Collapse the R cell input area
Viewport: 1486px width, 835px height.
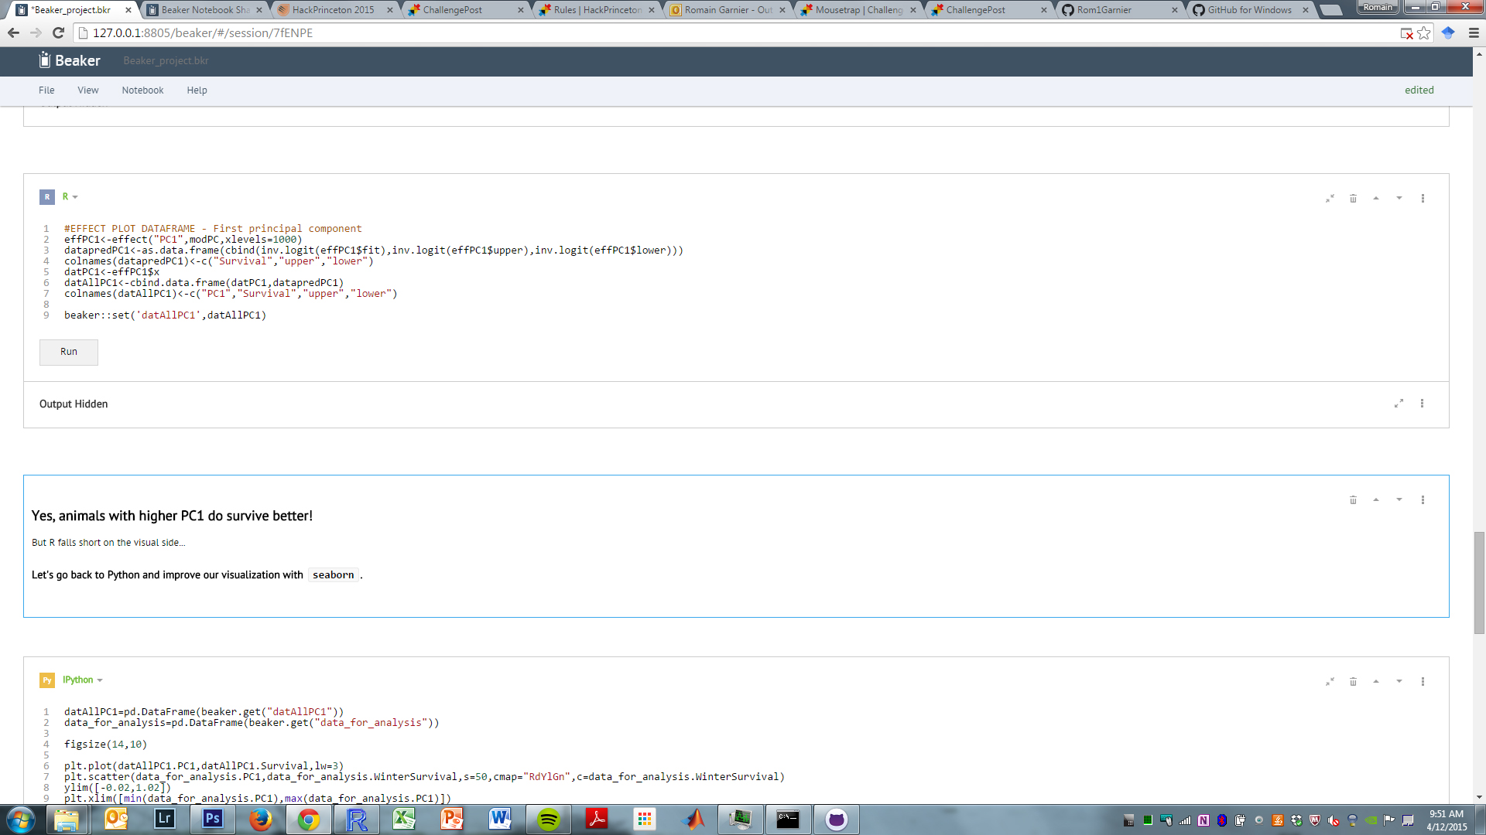click(x=1330, y=199)
